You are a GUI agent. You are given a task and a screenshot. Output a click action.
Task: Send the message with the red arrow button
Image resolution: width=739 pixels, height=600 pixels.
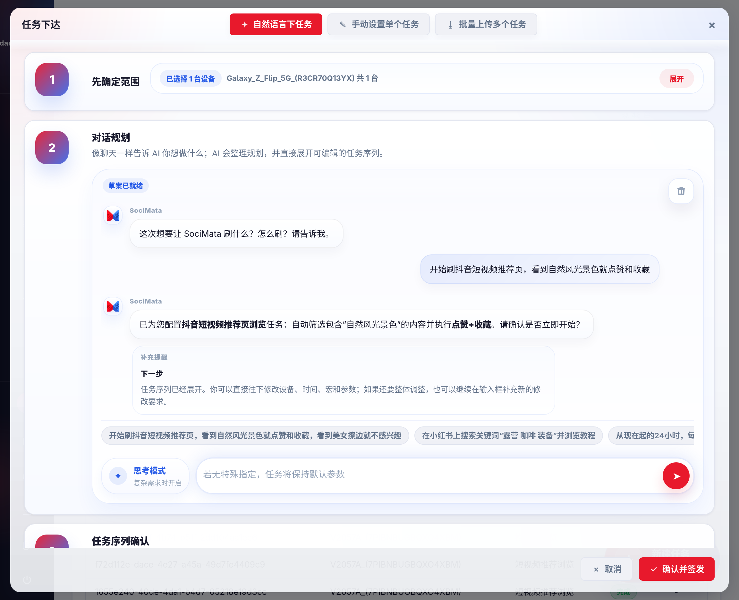[676, 476]
